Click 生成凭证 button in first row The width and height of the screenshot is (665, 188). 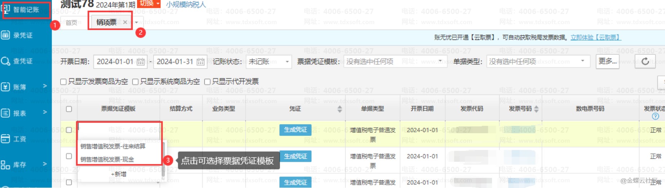295,130
